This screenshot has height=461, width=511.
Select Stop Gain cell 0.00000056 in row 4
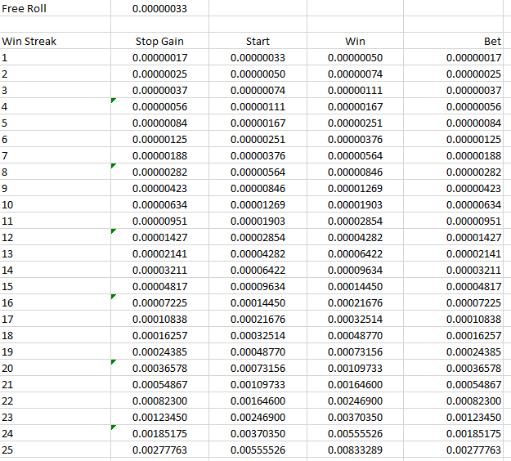[x=159, y=106]
